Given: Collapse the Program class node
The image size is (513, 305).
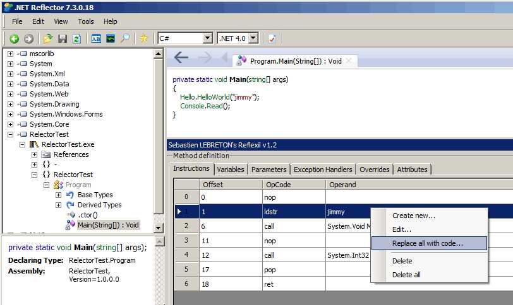Looking at the screenshot, I should [x=47, y=185].
